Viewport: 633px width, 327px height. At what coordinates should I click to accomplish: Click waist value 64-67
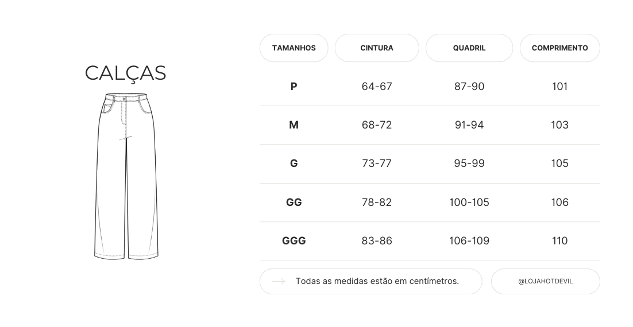[377, 87]
